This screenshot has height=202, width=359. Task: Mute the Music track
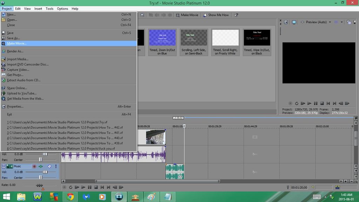point(49,166)
